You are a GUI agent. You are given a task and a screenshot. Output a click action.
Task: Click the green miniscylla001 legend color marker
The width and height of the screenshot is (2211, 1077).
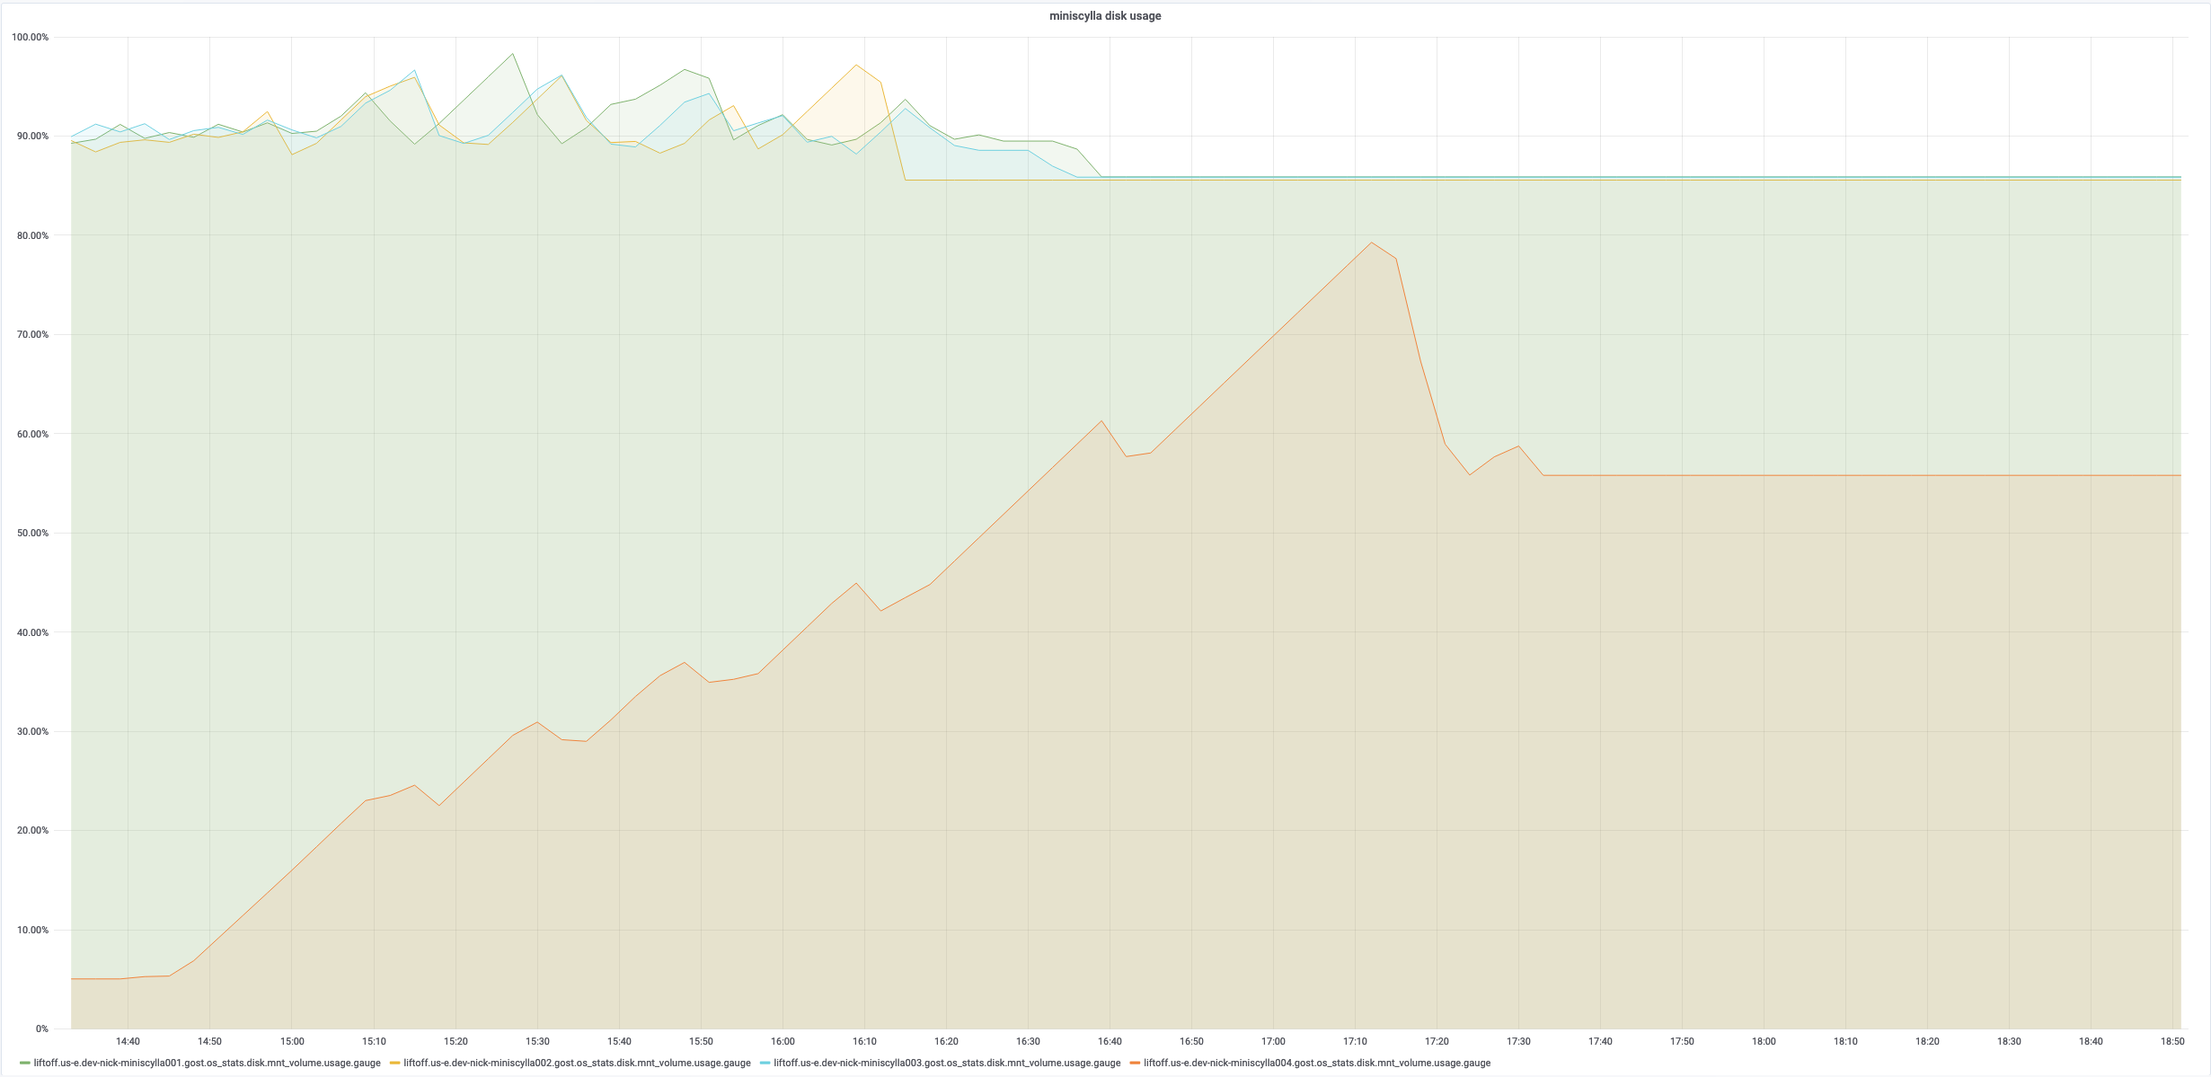pos(26,1062)
